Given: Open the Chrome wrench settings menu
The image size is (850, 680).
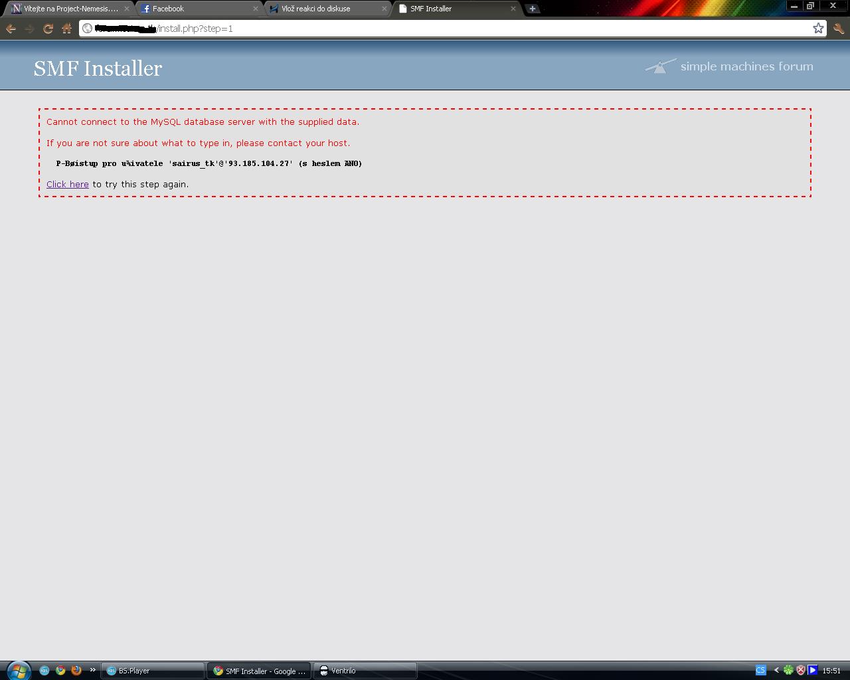Looking at the screenshot, I should (838, 29).
